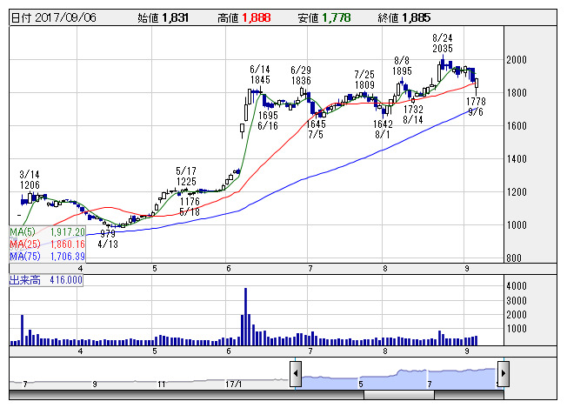567x408 pixels.
Task: Click the MA(5) legend value 1,917.20
Action: coord(67,232)
